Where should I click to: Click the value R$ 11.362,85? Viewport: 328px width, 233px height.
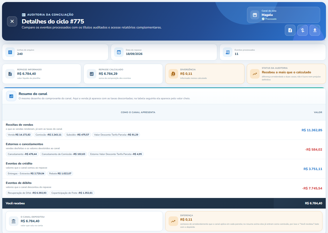click(x=312, y=130)
